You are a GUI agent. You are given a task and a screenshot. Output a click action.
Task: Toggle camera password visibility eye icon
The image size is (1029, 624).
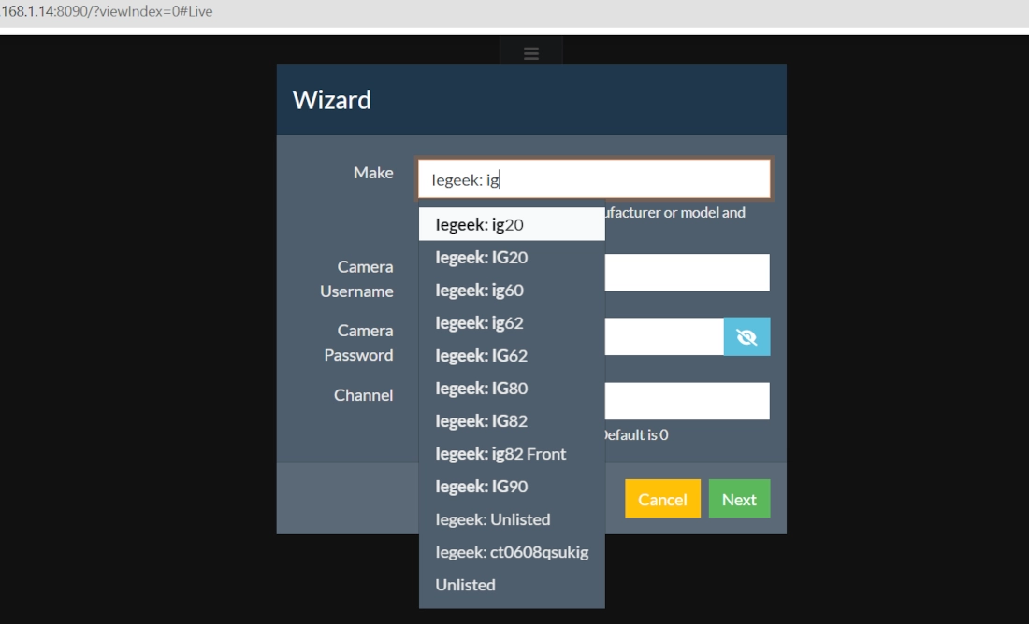point(746,337)
